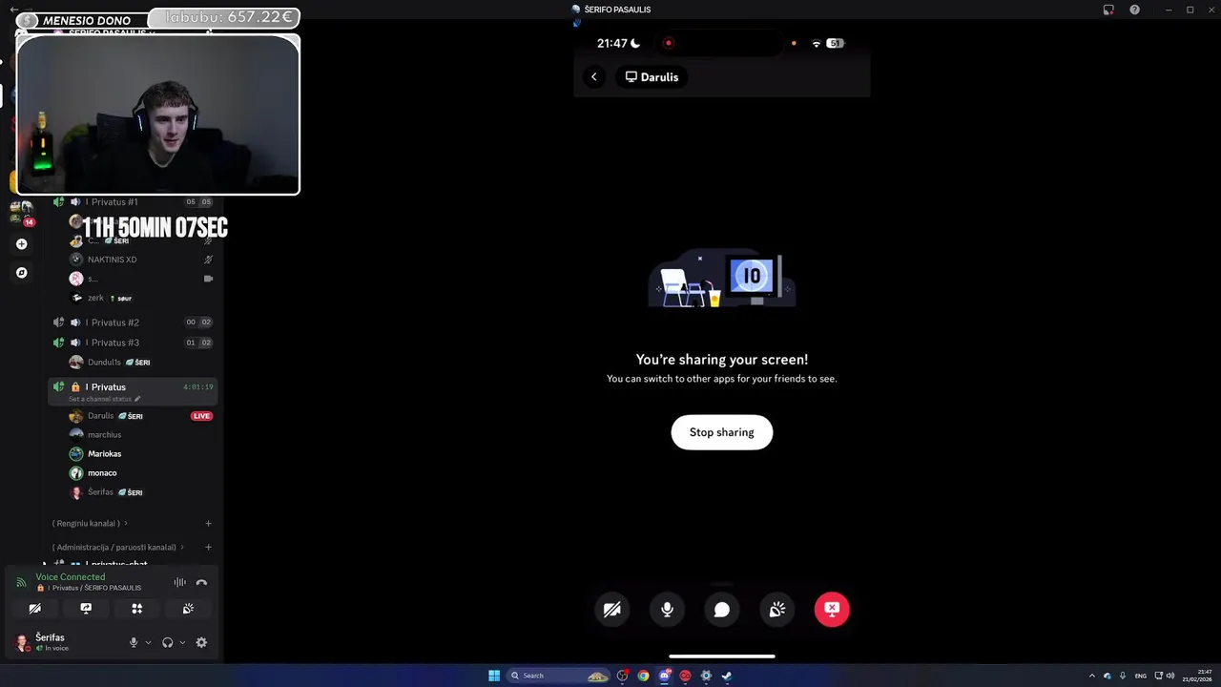Open soundboard in Discord voice panel
Viewport: 1221px width, 687px height.
188,608
